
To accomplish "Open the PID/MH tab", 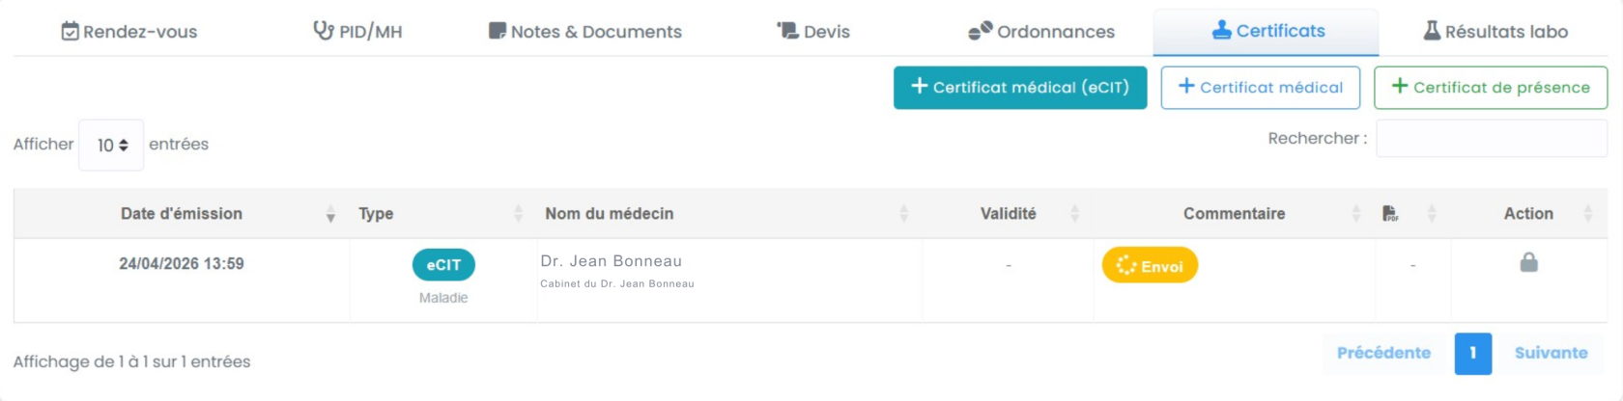I will click(357, 32).
